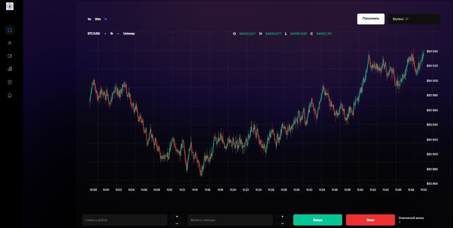Open the user profile icon in sidebar
The image size is (453, 228).
click(x=10, y=43)
